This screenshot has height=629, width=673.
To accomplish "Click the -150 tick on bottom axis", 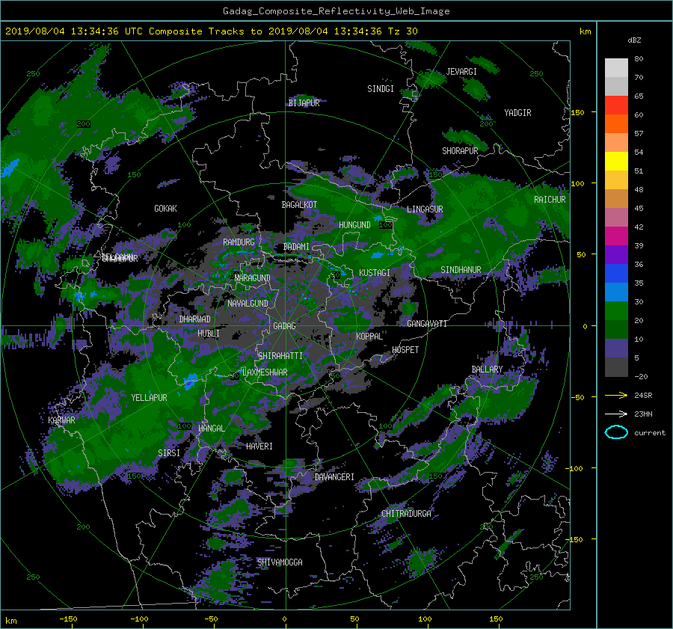I will coord(68,619).
